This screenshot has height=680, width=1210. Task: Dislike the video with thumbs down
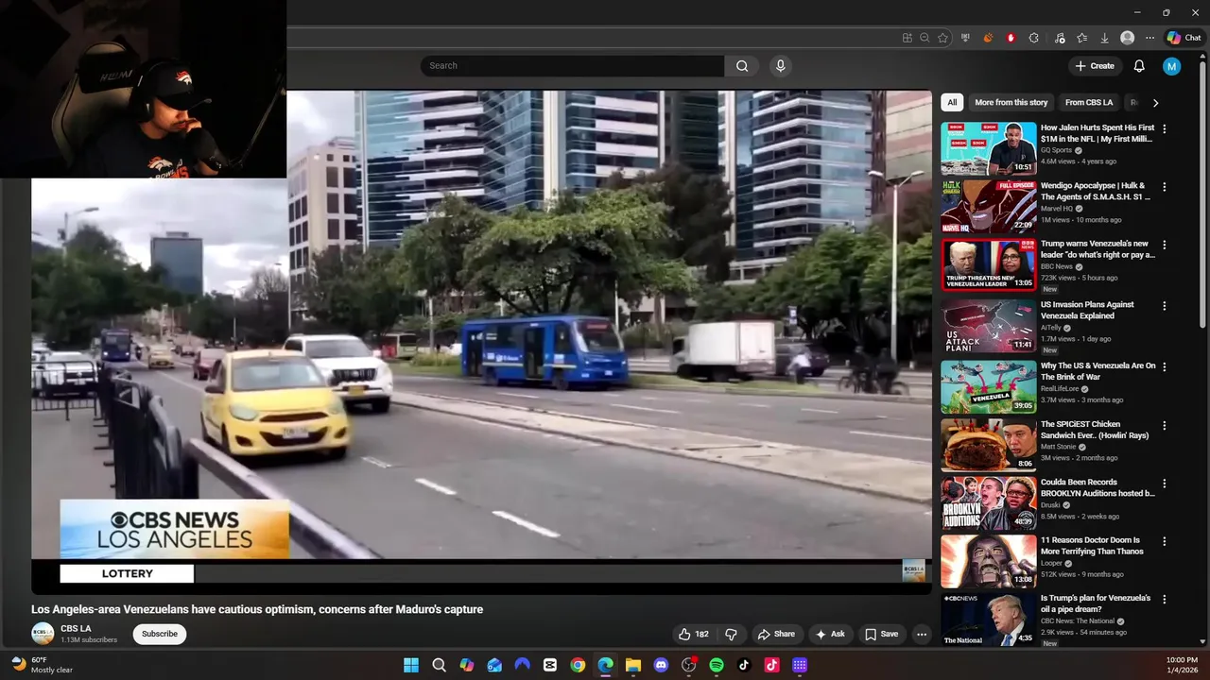[x=731, y=635]
